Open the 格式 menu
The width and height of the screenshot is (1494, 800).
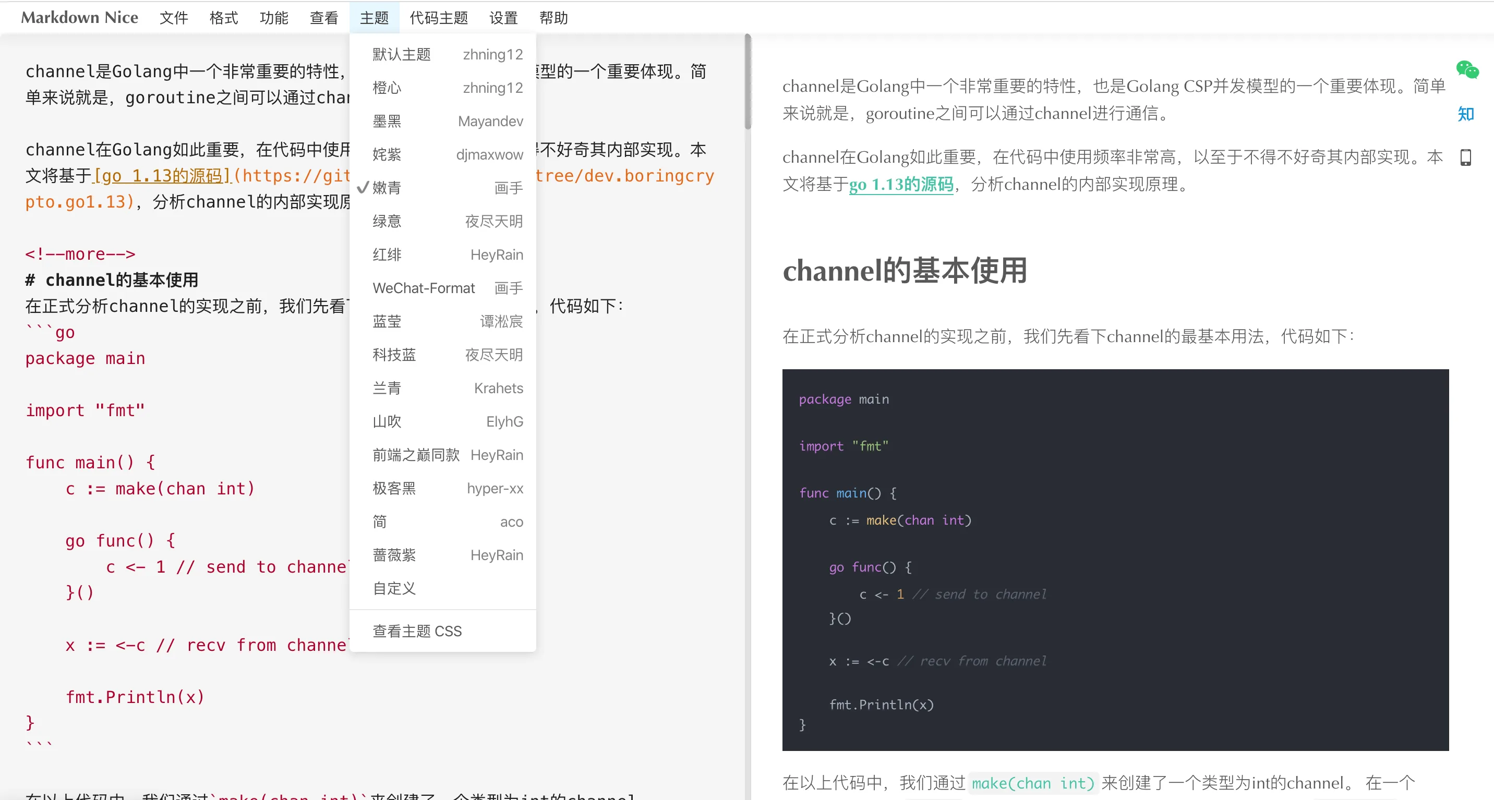[224, 18]
